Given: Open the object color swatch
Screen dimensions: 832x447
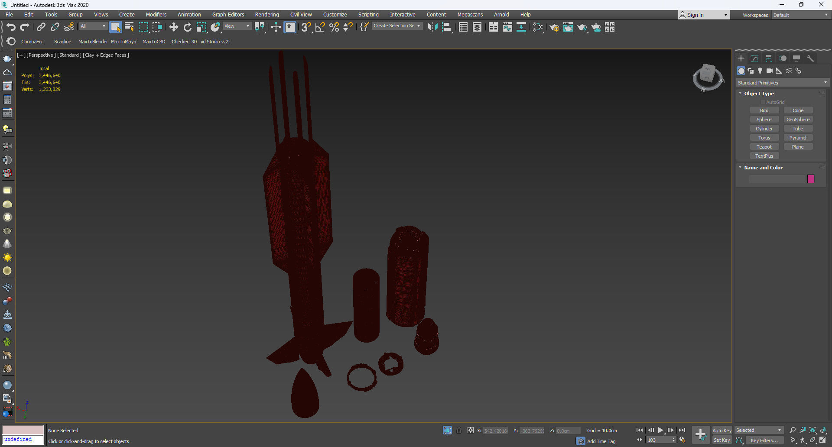Looking at the screenshot, I should (x=811, y=179).
